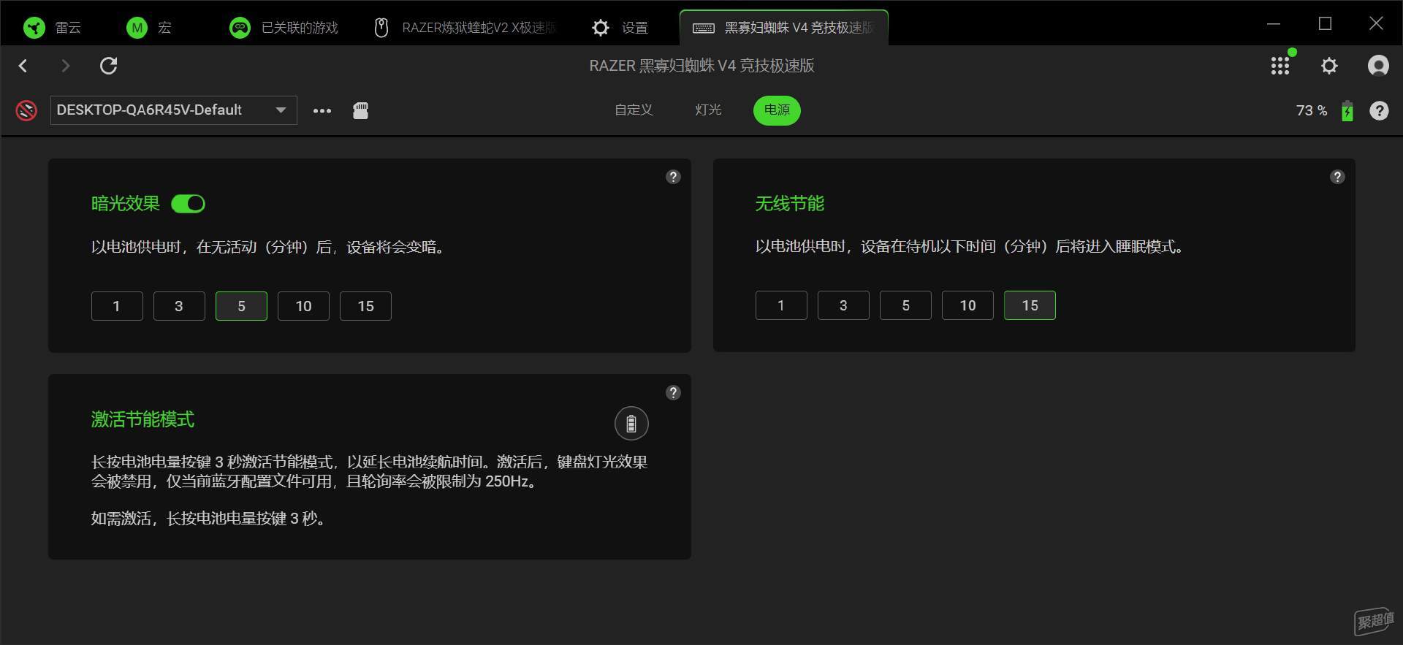Open the user account avatar

pos(1378,66)
